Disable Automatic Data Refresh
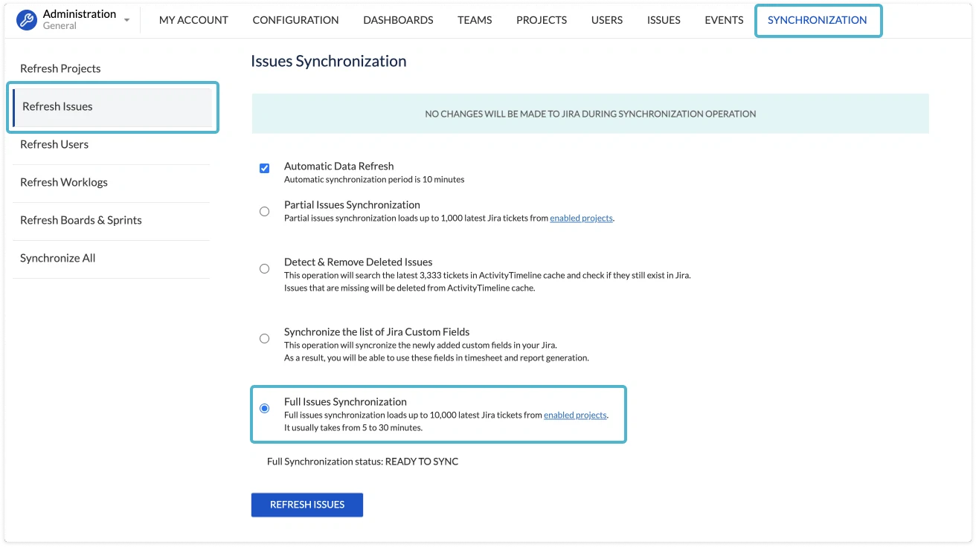 point(264,168)
